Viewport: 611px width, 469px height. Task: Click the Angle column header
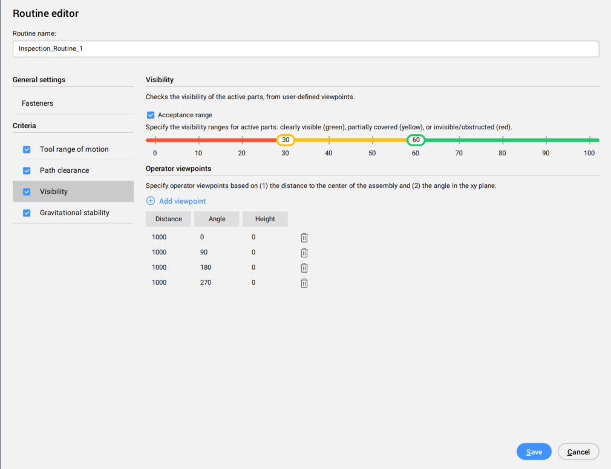(217, 219)
